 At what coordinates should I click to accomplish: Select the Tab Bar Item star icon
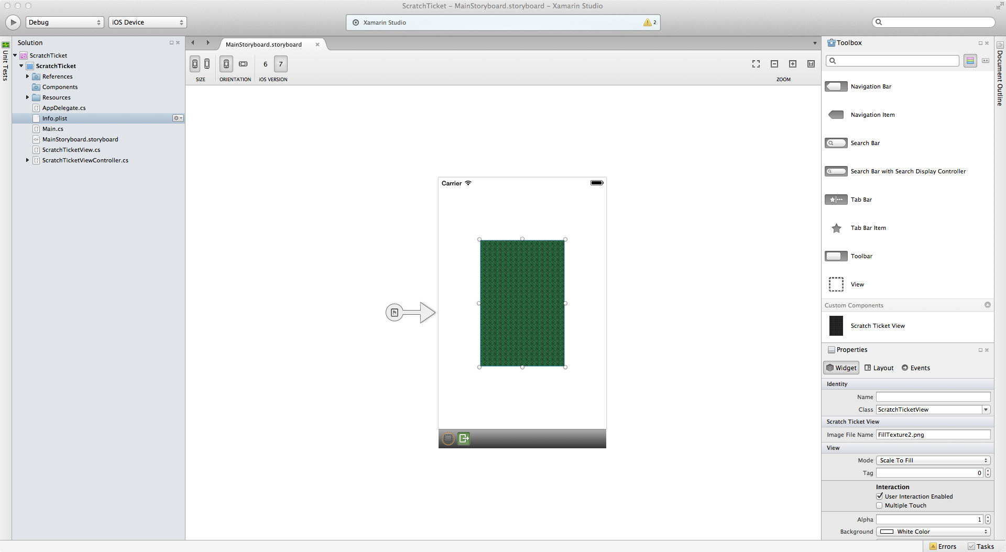pyautogui.click(x=836, y=228)
